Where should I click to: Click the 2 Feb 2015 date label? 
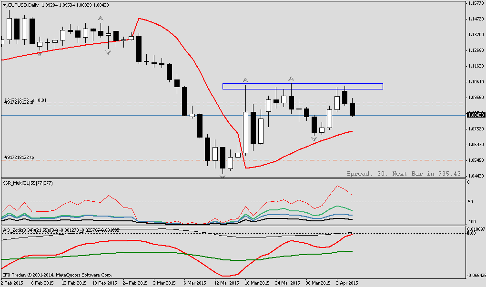coord(12,283)
